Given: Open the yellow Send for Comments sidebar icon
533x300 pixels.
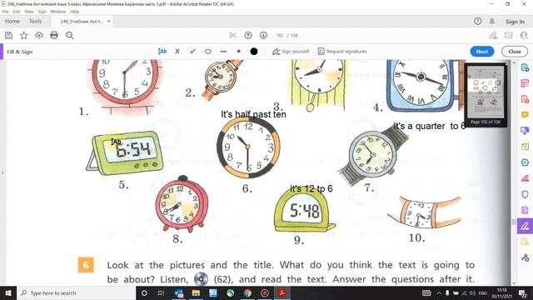Looking at the screenshot, I should point(525,242).
